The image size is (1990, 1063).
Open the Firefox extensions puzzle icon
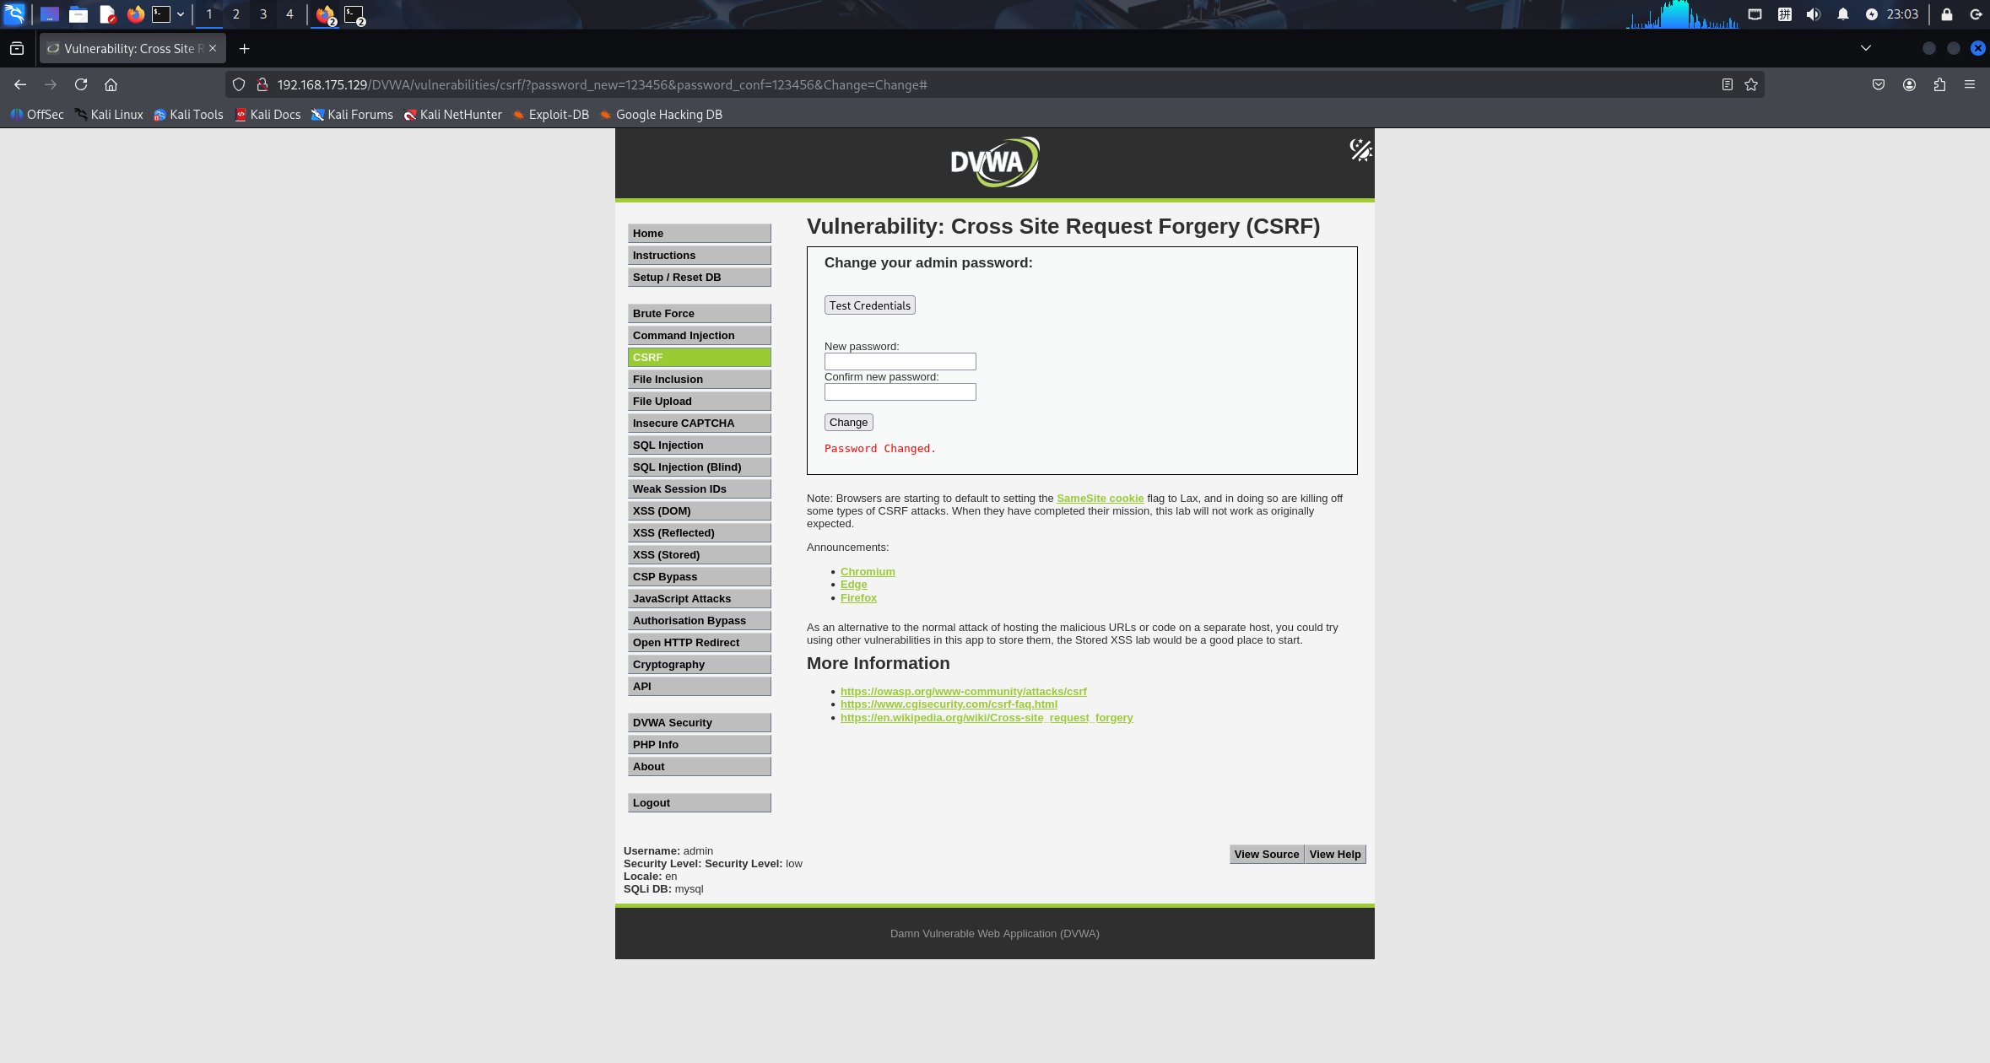[1939, 84]
